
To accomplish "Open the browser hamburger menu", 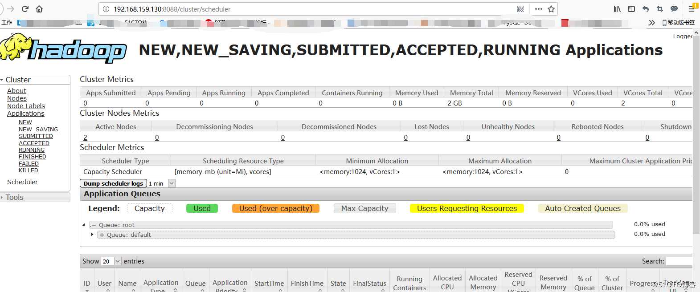I will tap(692, 8).
